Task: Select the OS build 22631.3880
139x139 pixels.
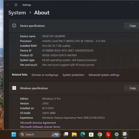Action: [49, 113]
